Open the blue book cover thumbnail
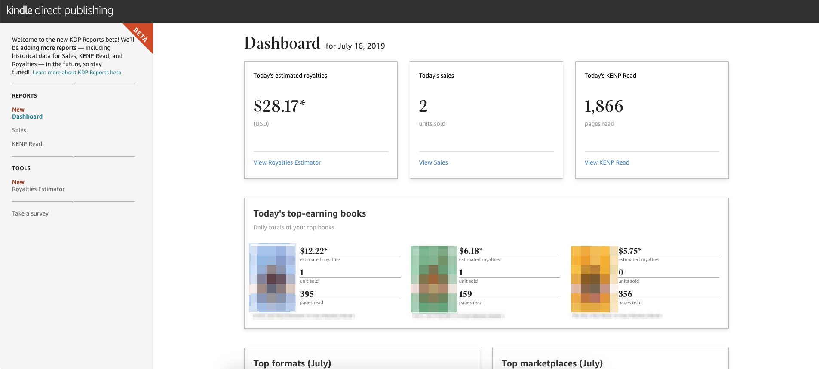This screenshot has height=369, width=819. click(273, 278)
